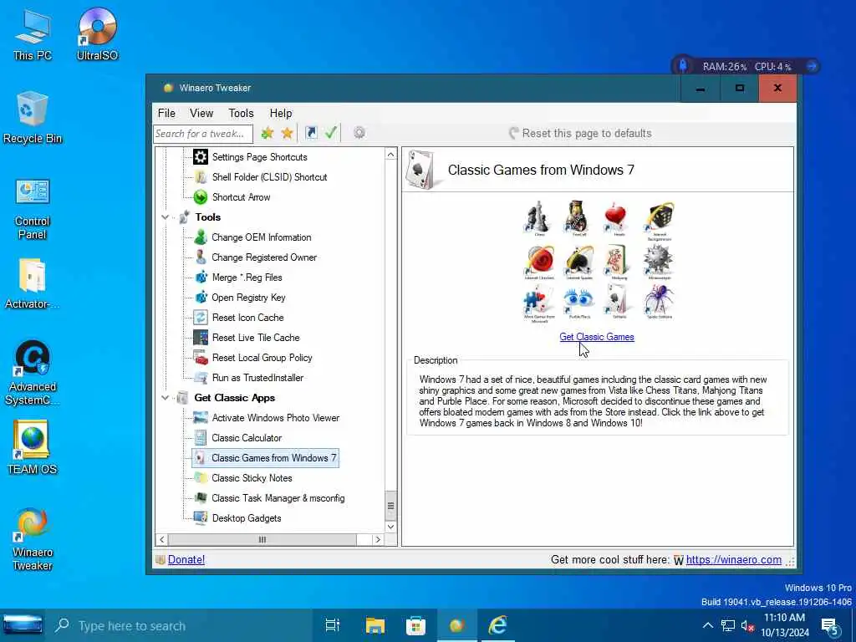This screenshot has width=856, height=642.
Task: Select Activate Windows Photo Viewer item
Action: point(276,418)
